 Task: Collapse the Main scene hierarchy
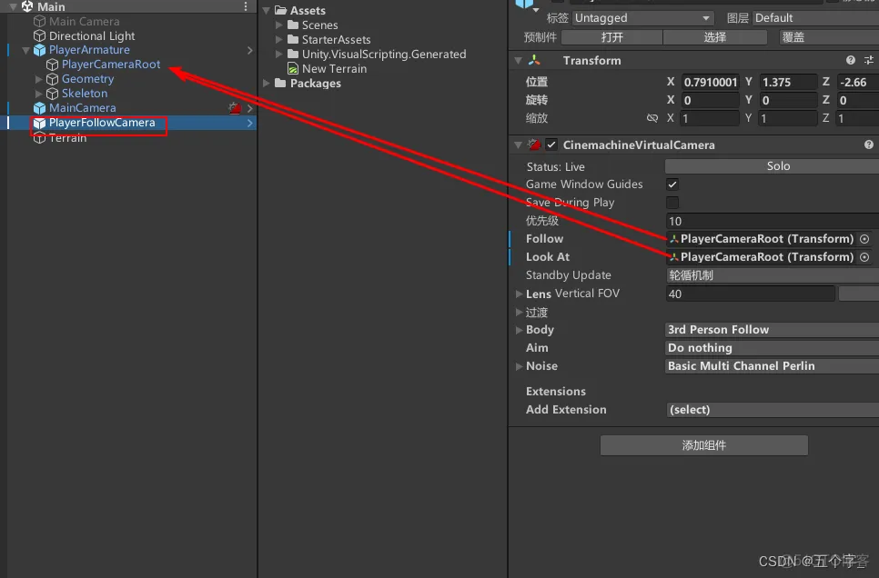tap(13, 6)
